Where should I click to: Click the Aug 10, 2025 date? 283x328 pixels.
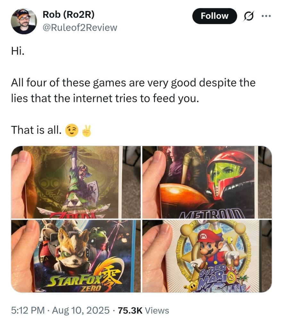click(x=81, y=310)
